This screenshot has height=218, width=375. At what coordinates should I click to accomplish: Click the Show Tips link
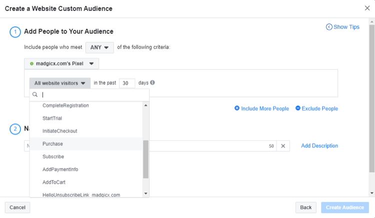342,27
